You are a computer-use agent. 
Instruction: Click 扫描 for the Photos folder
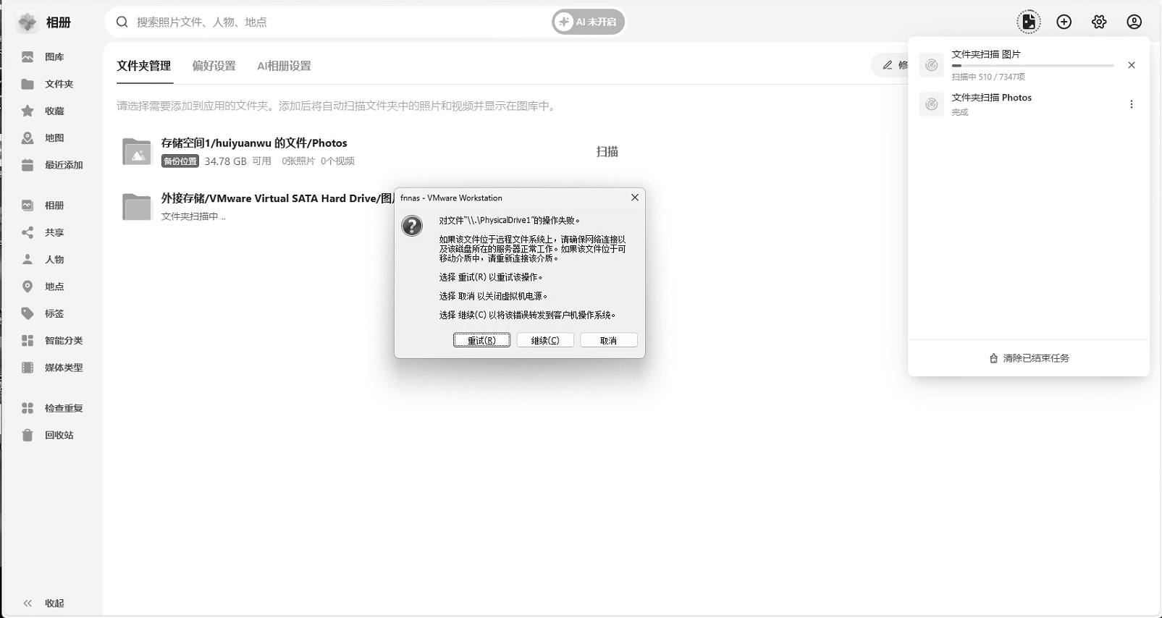607,152
